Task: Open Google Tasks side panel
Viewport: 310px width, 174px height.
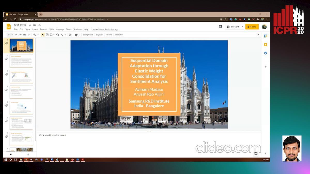Action: click(266, 53)
